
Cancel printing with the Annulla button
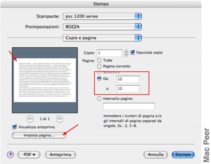pyautogui.click(x=156, y=154)
